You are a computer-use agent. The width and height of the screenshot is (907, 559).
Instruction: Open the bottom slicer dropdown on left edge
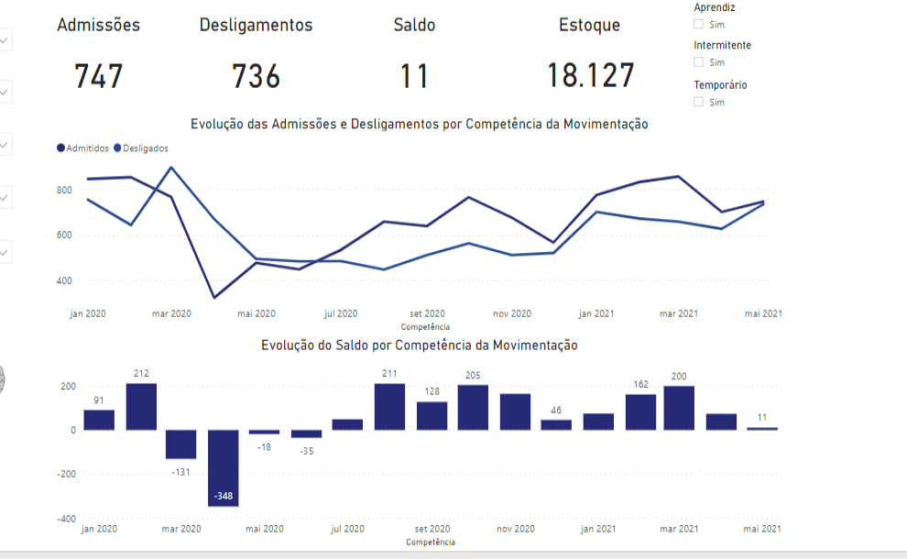pos(5,250)
